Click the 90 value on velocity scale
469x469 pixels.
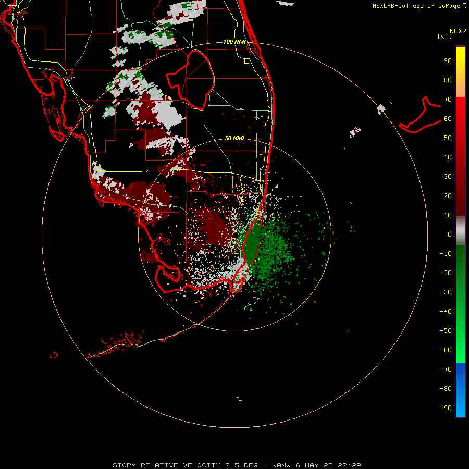coord(448,61)
